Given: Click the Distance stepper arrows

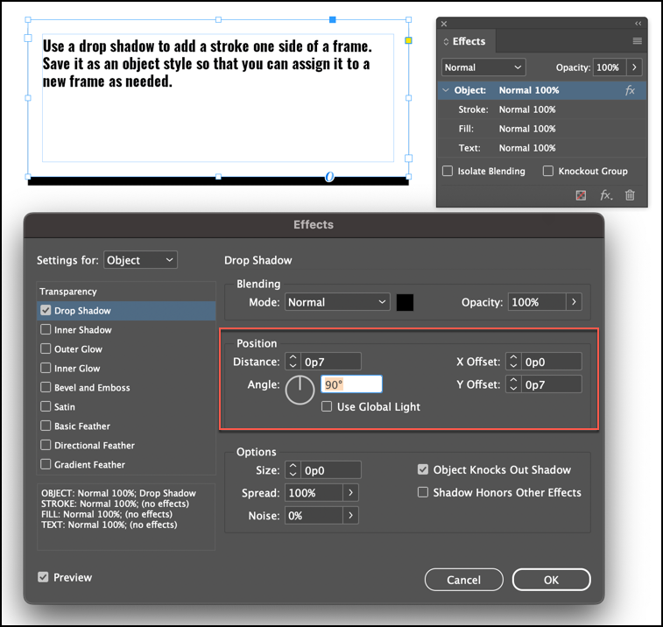Looking at the screenshot, I should pyautogui.click(x=293, y=362).
